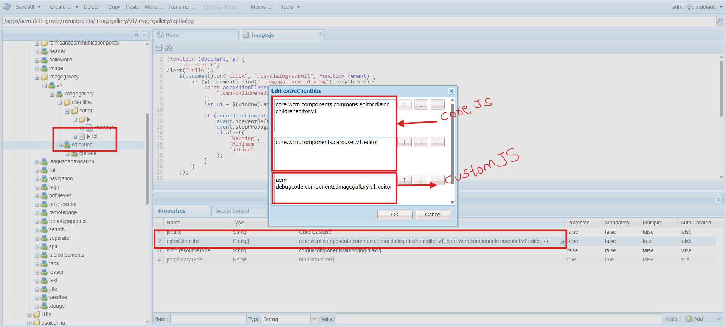Collapse the cq:dialog tree node
This screenshot has height=327, width=726.
click(60, 145)
